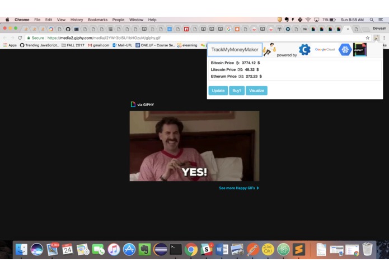
Task: Click the Buy? button
Action: tap(237, 91)
